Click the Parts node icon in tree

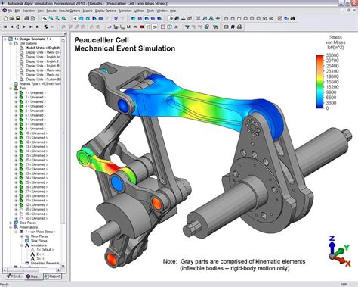(x=16, y=88)
